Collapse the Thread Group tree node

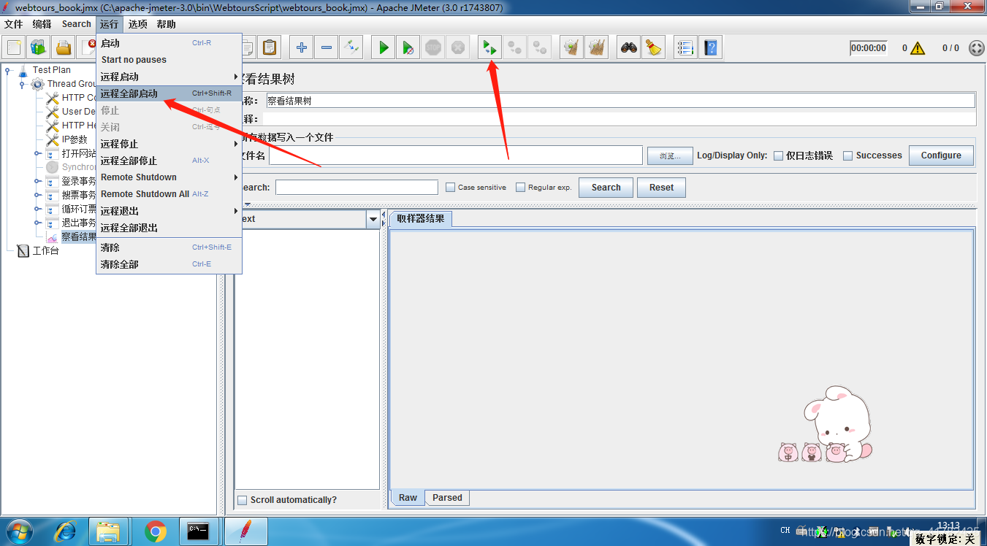click(23, 84)
